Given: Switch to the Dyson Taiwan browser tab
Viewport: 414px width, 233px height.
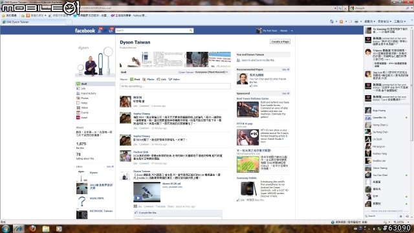Looking at the screenshot, I should [x=33, y=22].
